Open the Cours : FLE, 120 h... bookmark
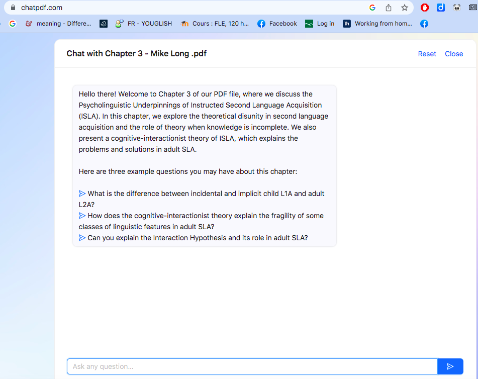The width and height of the screenshot is (478, 379). tap(215, 24)
